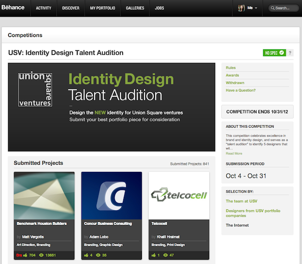Open the Activity menu item
Image resolution: width=302 pixels, height=264 pixels.
pos(44,8)
